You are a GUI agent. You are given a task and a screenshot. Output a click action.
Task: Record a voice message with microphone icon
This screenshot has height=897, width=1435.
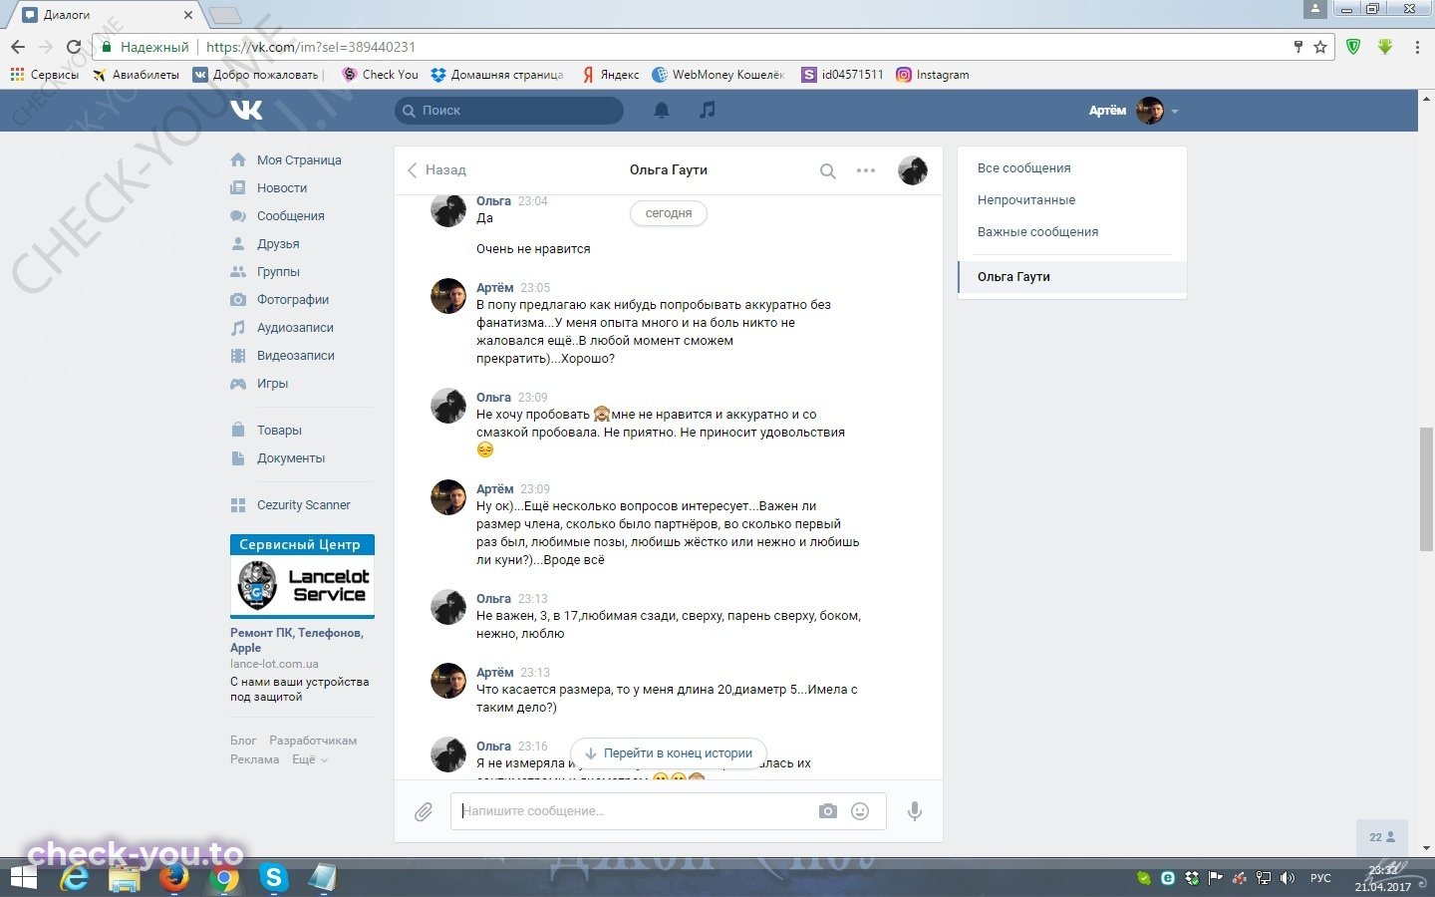(x=914, y=811)
